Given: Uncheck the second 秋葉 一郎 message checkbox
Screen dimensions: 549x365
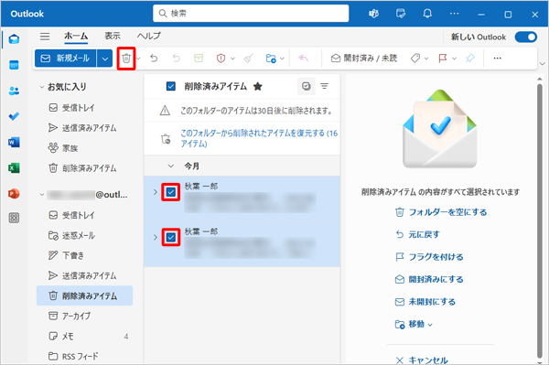Looking at the screenshot, I should point(171,237).
